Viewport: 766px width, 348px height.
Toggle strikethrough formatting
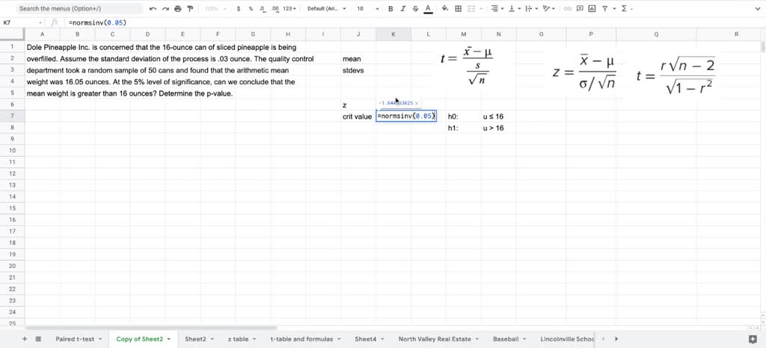pos(415,9)
